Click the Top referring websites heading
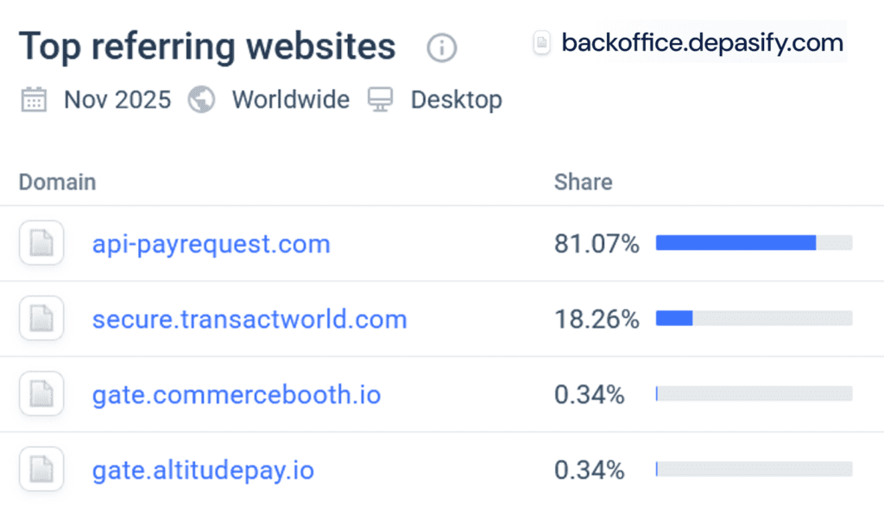This screenshot has height=518, width=884. click(x=206, y=47)
